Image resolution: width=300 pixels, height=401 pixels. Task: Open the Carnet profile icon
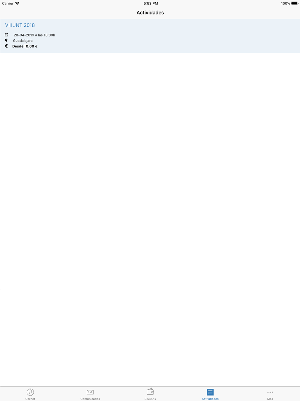30,392
